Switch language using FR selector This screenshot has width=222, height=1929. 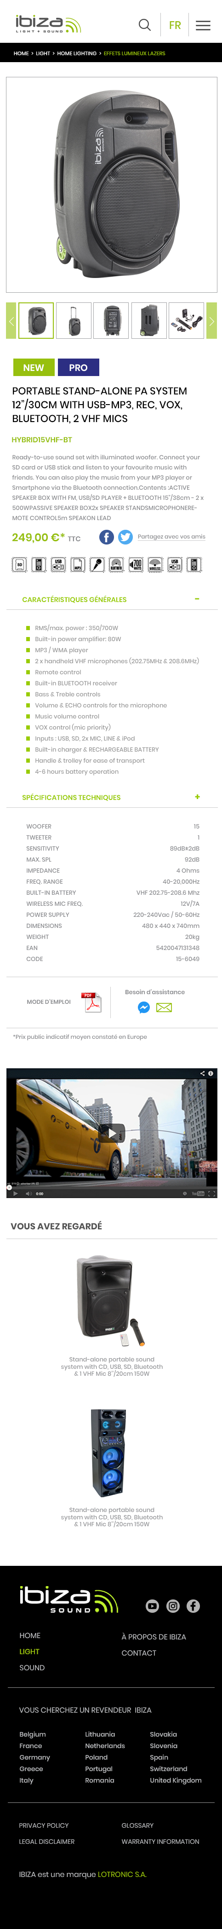pyautogui.click(x=175, y=25)
